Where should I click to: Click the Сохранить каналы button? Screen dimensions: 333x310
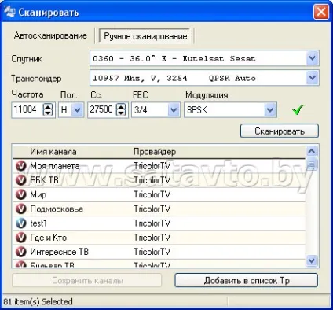87,281
